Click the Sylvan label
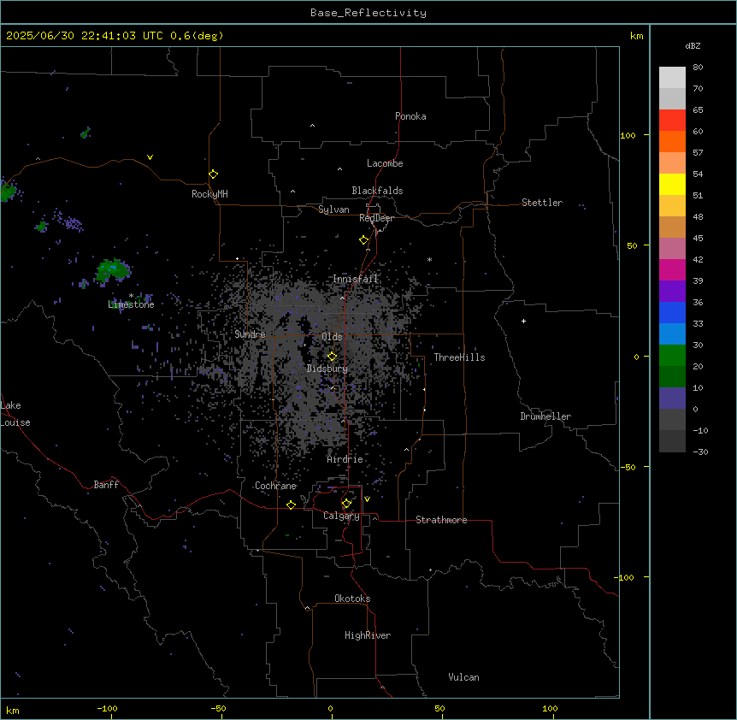The image size is (737, 720). 333,210
